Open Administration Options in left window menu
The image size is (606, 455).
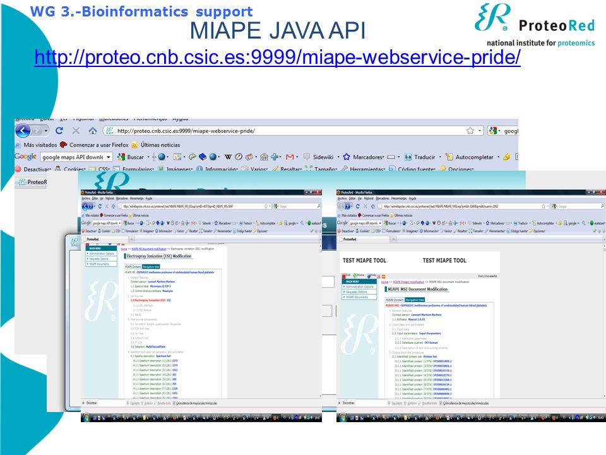pos(101,254)
